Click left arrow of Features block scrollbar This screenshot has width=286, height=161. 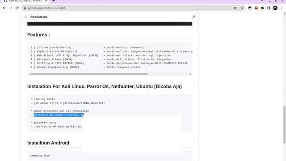coord(29,74)
